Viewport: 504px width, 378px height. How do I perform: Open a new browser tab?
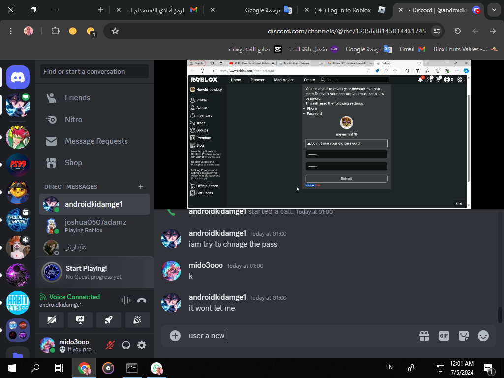tap(100, 10)
